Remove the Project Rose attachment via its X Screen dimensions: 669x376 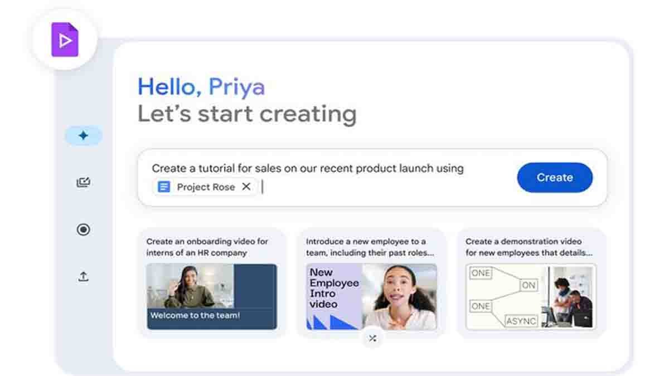(246, 187)
